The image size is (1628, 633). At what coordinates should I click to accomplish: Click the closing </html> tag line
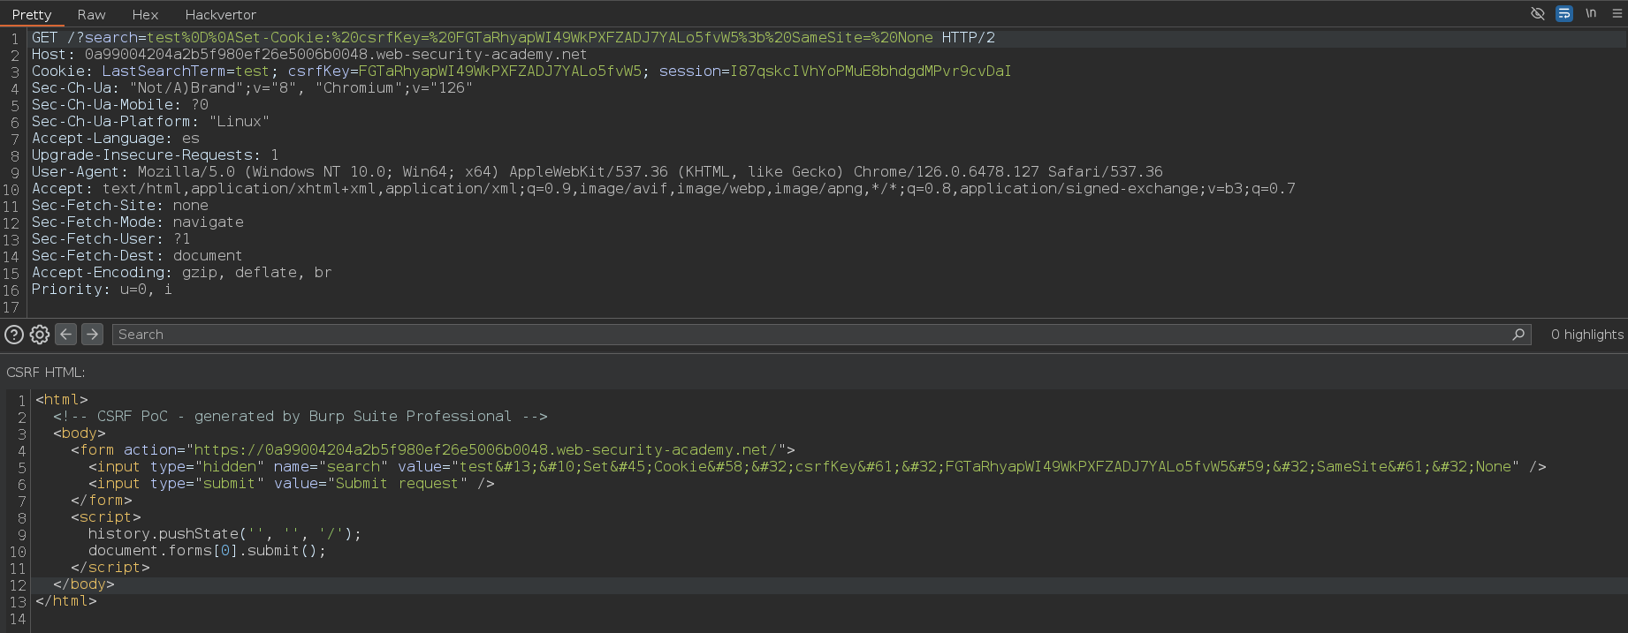[66, 601]
